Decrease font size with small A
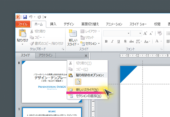Image resolution: width=170 pixels, height=117 pixels. point(151,33)
